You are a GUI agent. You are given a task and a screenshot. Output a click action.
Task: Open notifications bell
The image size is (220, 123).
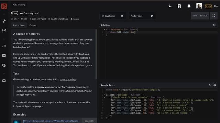pos(189,6)
